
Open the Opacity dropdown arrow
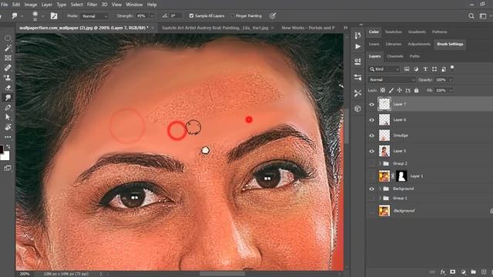[x=451, y=80]
